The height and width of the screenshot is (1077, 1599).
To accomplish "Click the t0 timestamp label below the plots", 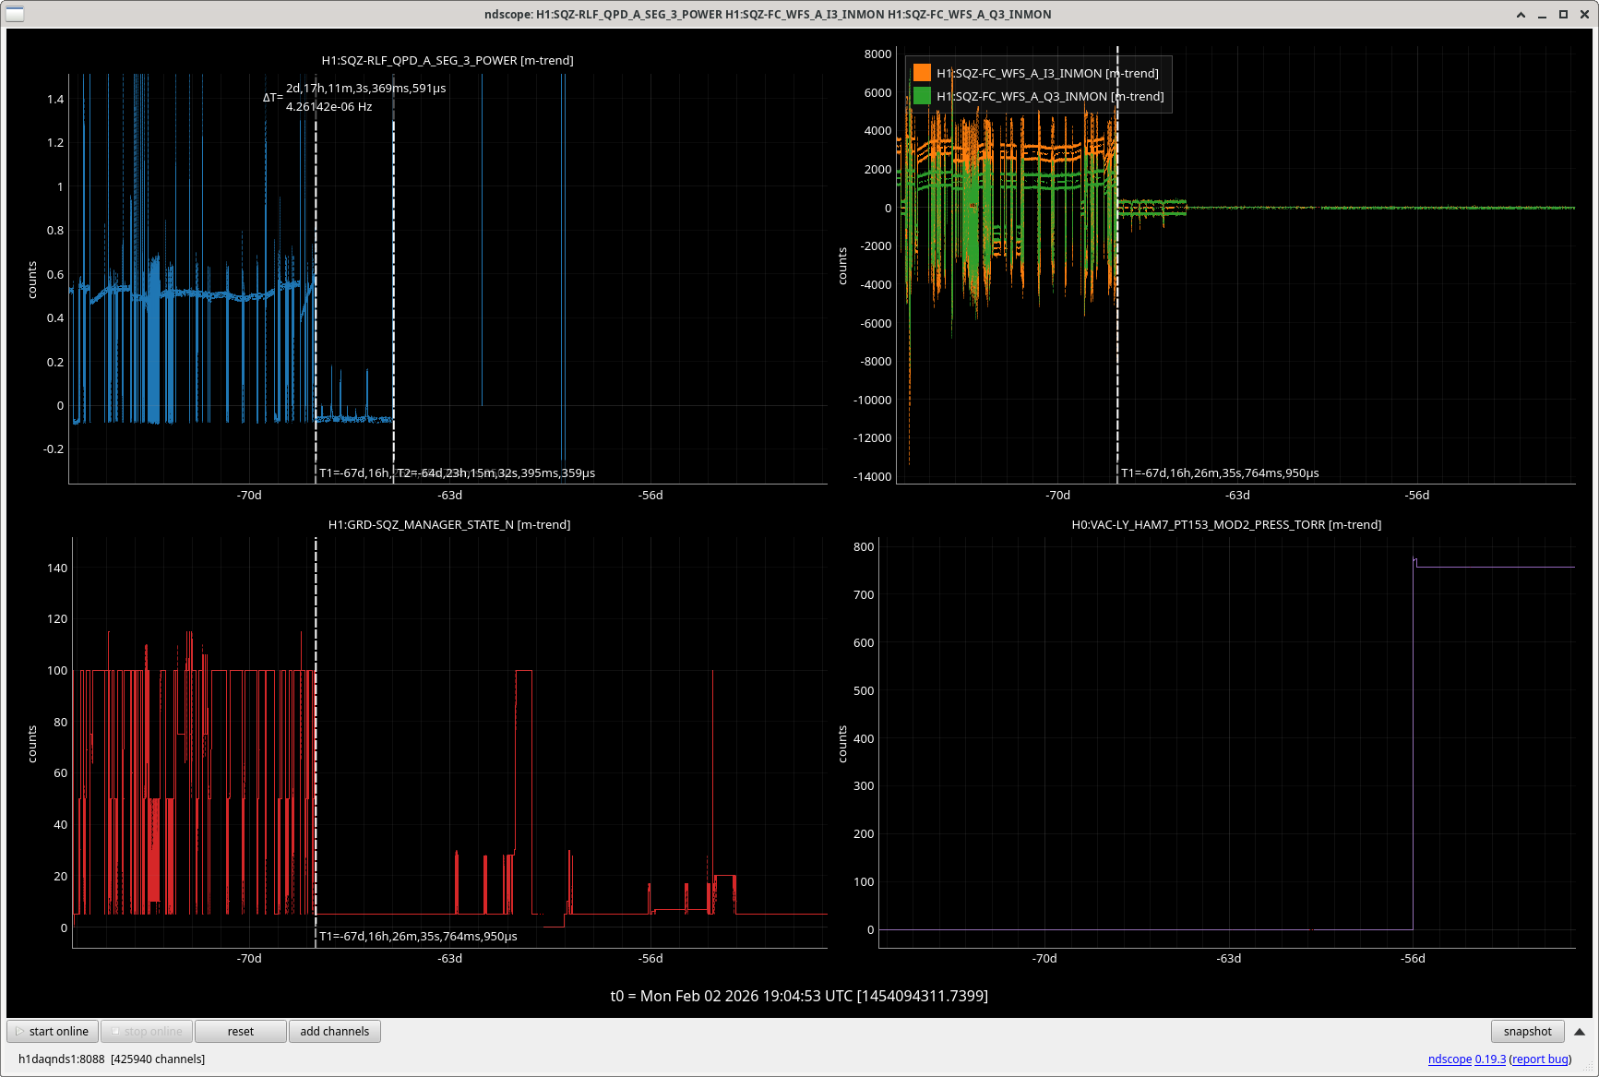I will pos(799,996).
